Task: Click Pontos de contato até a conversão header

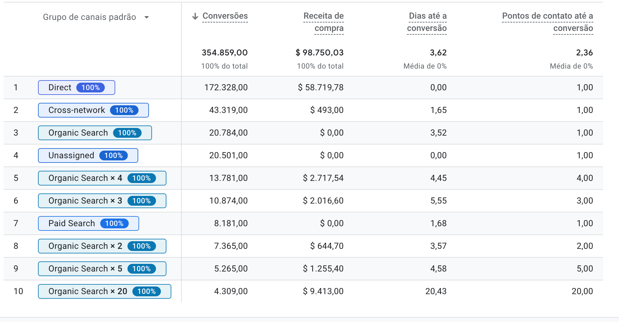Action: pyautogui.click(x=547, y=22)
